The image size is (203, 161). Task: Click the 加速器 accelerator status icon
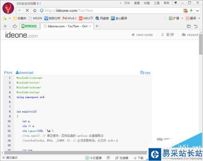122,158
